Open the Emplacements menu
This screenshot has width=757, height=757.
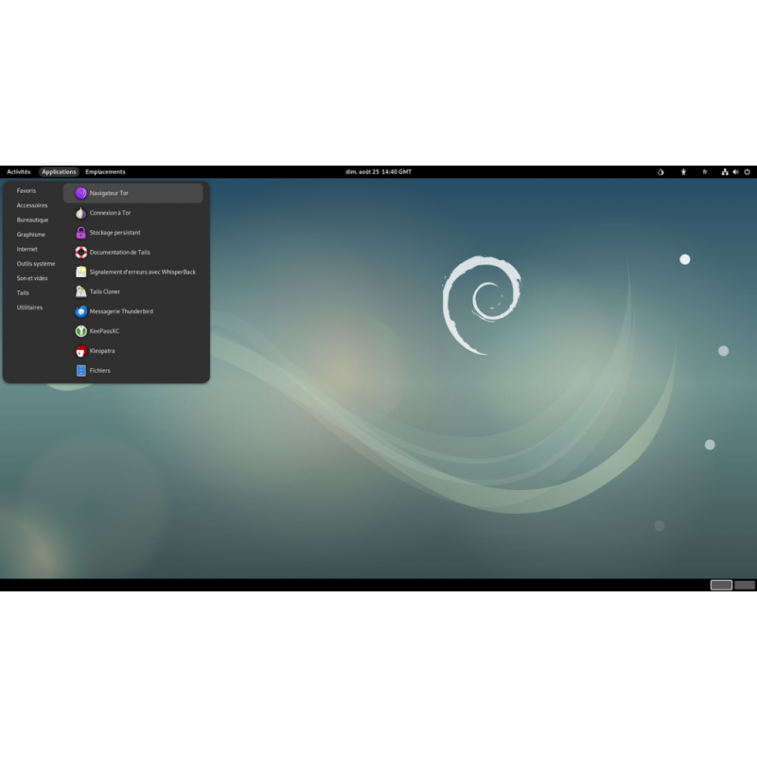104,171
